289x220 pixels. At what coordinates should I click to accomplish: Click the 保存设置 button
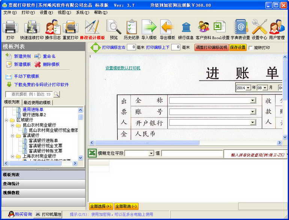coord(238,48)
